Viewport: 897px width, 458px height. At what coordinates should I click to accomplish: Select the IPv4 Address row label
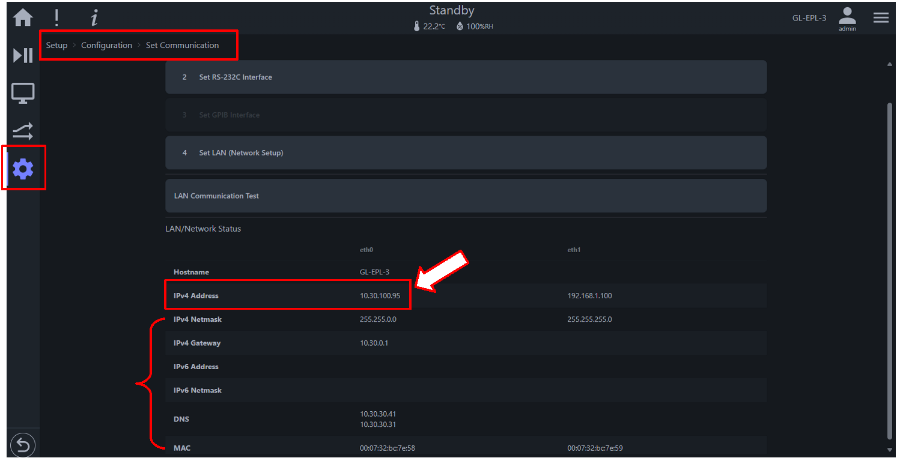click(x=196, y=295)
